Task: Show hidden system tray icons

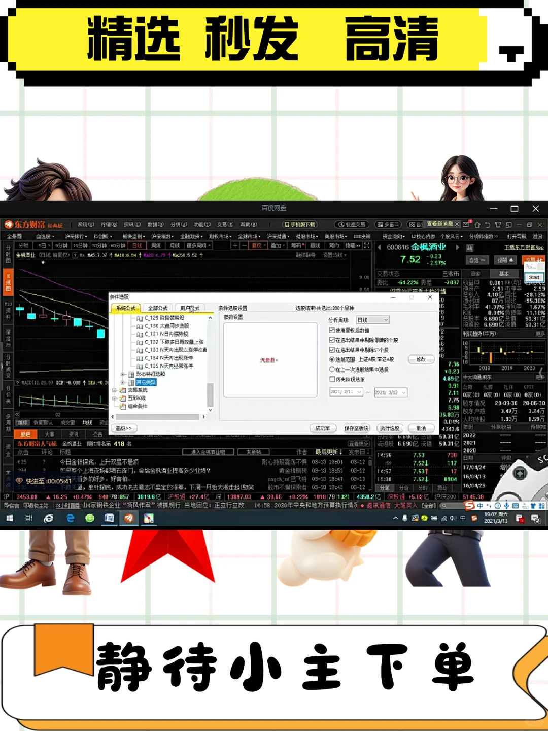Action: coord(395,518)
